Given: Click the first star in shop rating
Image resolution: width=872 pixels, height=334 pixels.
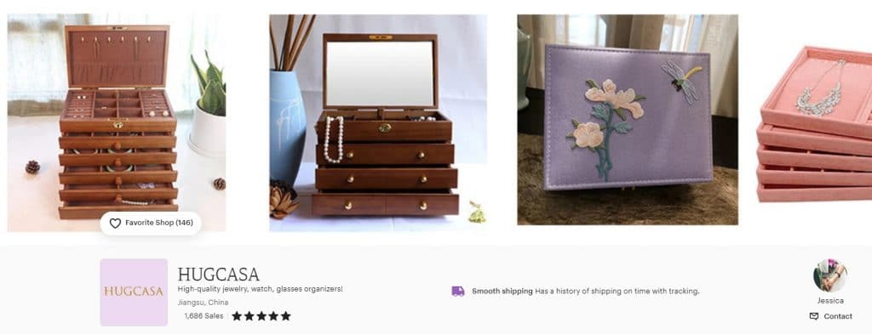Looking at the screenshot, I should (x=237, y=316).
